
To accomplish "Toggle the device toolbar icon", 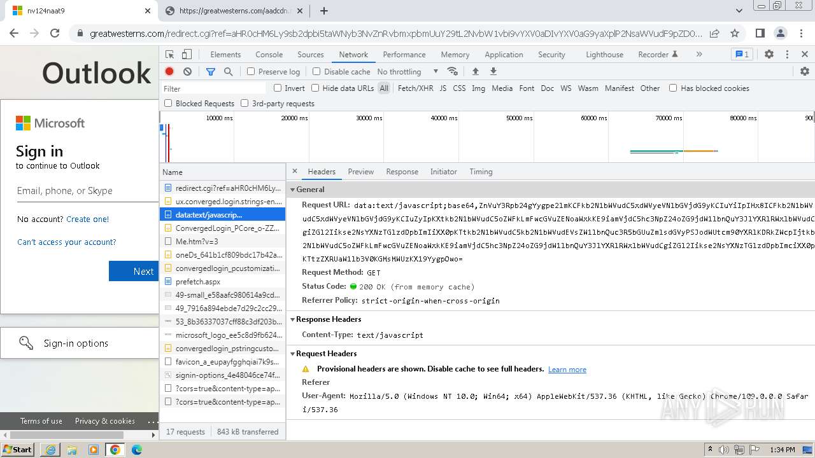I will [187, 55].
